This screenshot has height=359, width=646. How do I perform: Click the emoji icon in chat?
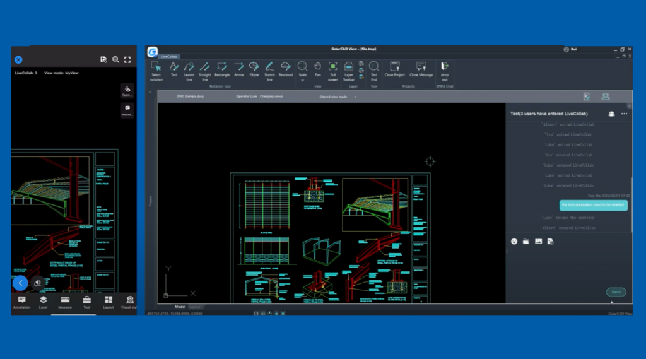514,241
